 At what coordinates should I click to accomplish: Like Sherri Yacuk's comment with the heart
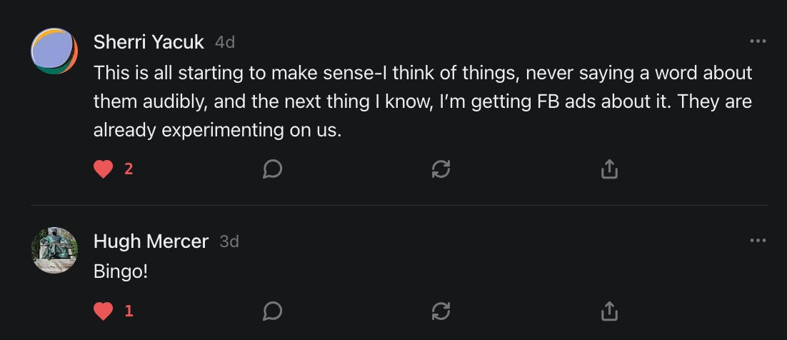[x=104, y=169]
